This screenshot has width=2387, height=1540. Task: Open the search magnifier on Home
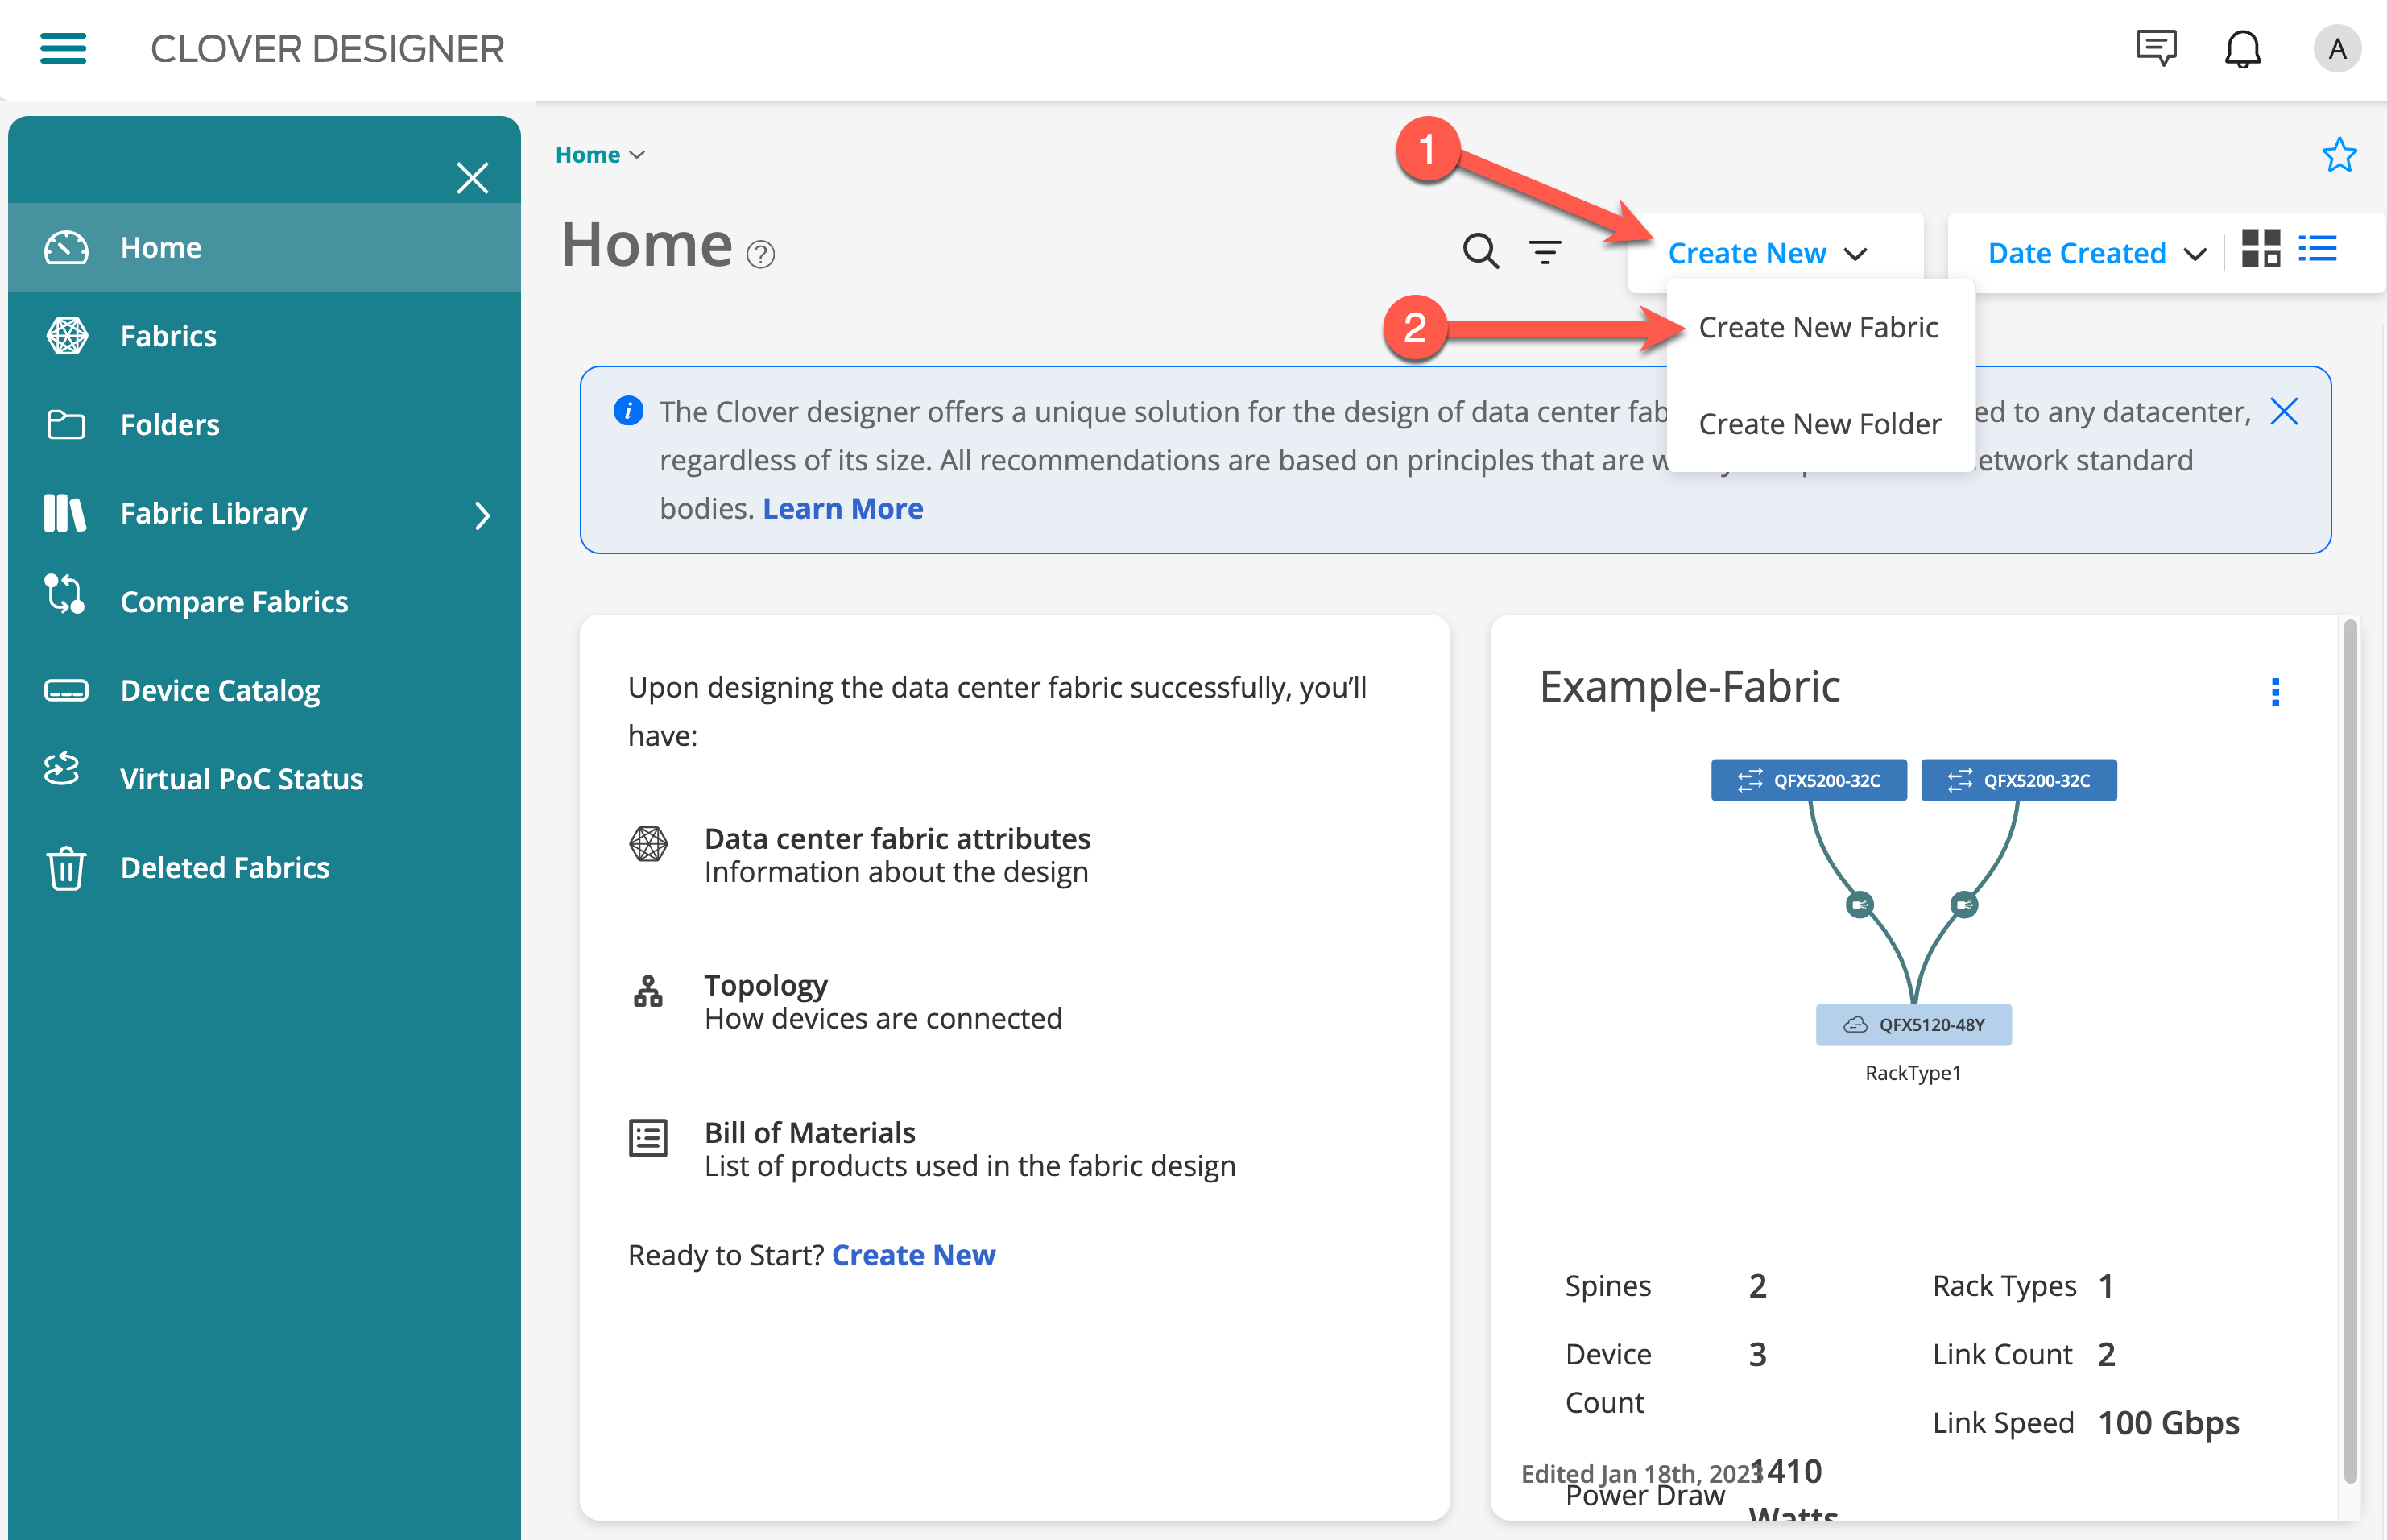click(x=1479, y=251)
